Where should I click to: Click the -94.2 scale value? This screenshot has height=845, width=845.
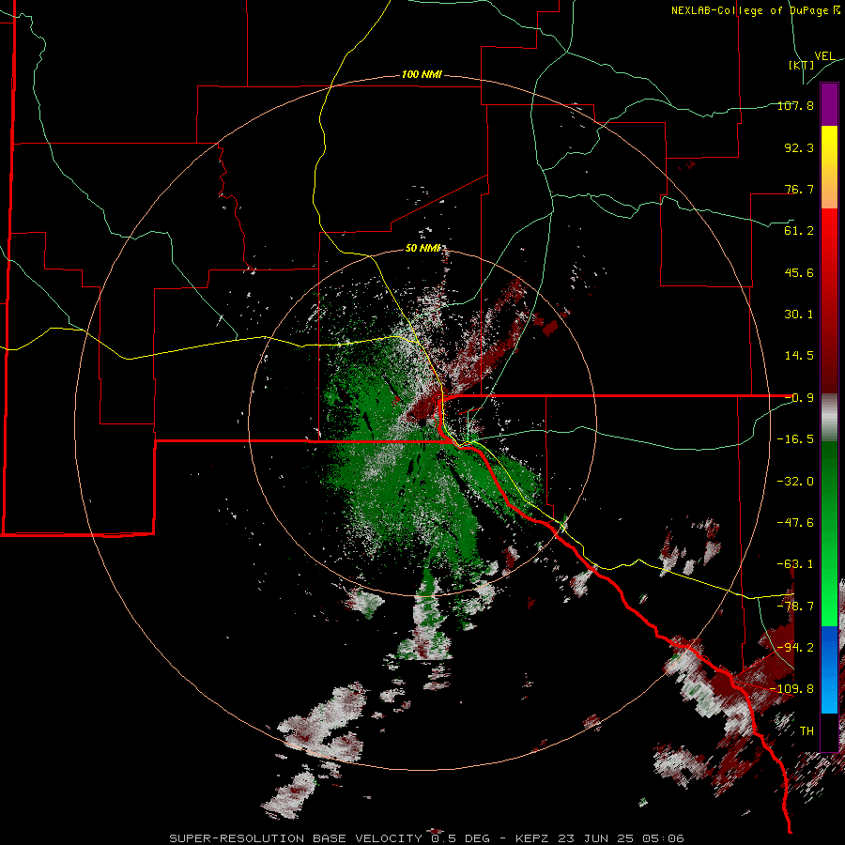pos(795,647)
